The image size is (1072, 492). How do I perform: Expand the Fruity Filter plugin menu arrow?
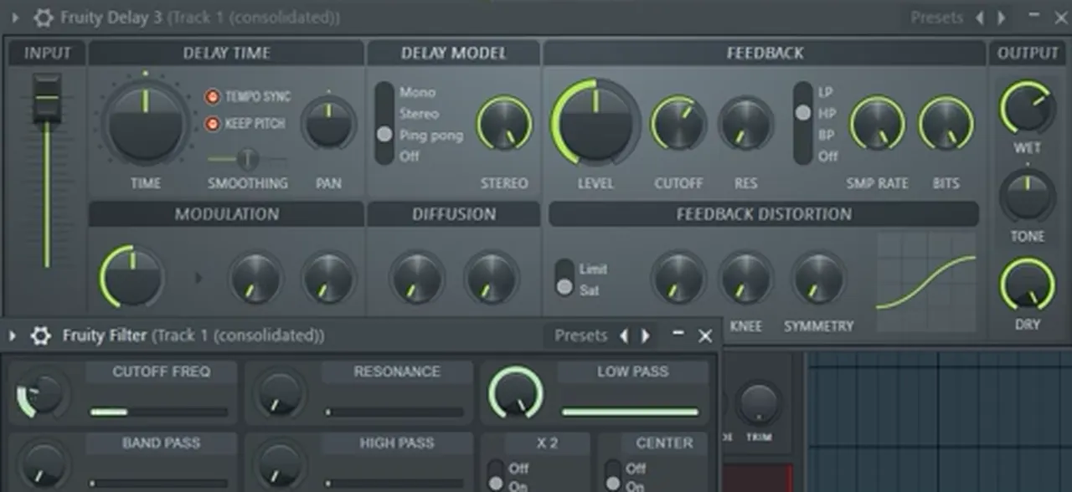click(x=13, y=336)
